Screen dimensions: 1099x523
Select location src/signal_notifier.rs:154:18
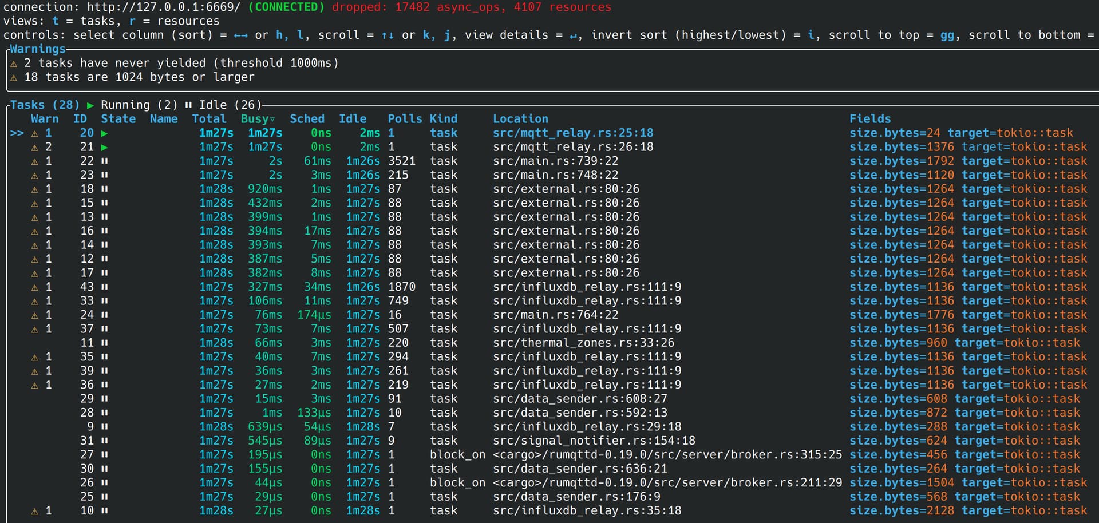(x=594, y=441)
